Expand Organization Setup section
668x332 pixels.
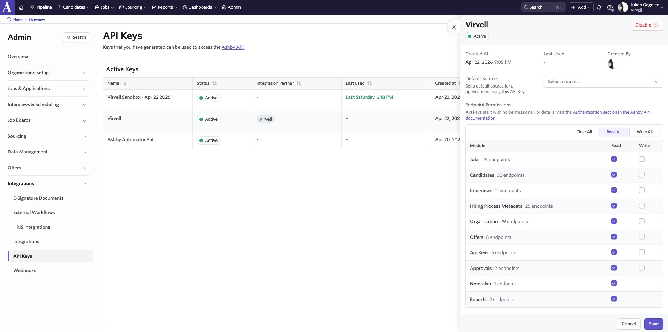[48, 73]
